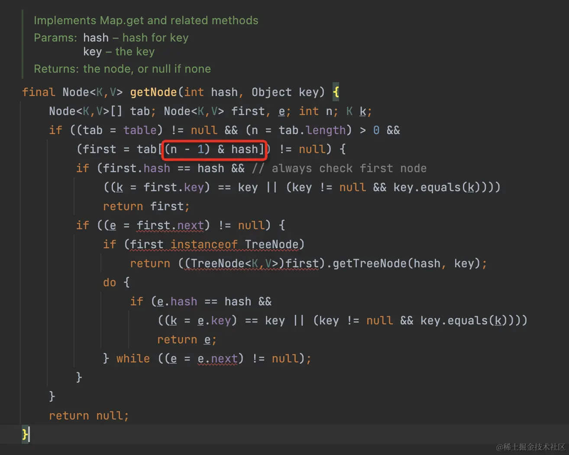Click 'Returns: the node, or null if none' text
Image resolution: width=569 pixels, height=455 pixels.
tap(123, 69)
